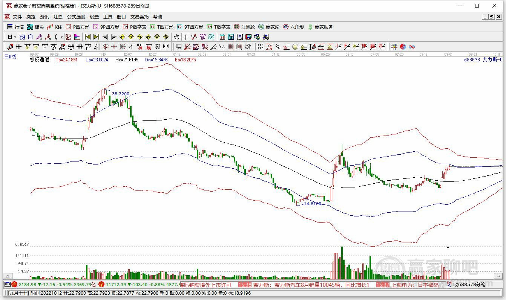This screenshot has width=506, height=300.
Task: Click the red floppy disk save icon
Action: click(248, 37)
